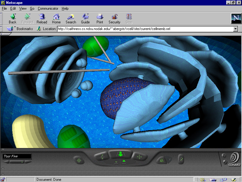The width and height of the screenshot is (242, 182).
Task: Click the Cosmo help question mark button
Action: [224, 156]
